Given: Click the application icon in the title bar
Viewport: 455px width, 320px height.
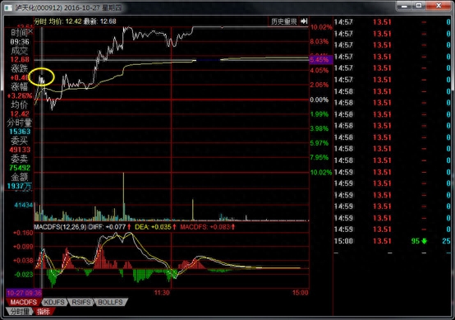Looking at the screenshot, I should (8, 8).
